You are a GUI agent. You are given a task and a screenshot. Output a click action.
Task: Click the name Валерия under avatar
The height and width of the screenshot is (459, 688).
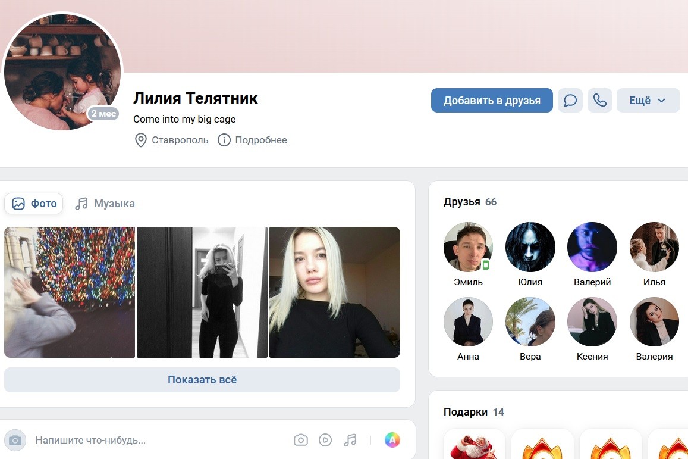point(654,357)
